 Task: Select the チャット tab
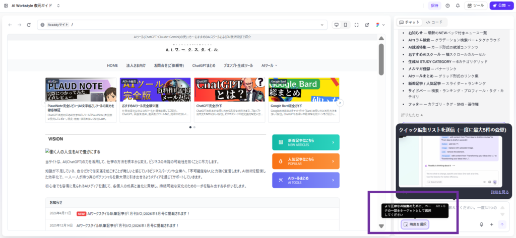point(409,22)
